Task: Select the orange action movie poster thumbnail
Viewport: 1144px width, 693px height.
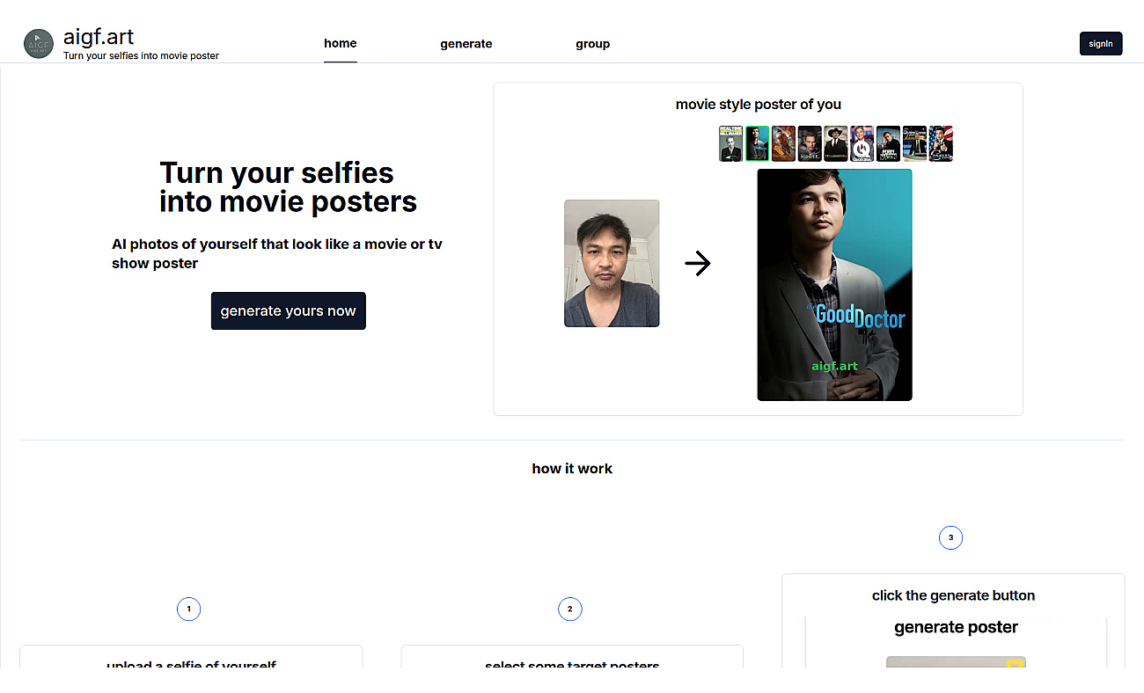Action: click(x=783, y=143)
